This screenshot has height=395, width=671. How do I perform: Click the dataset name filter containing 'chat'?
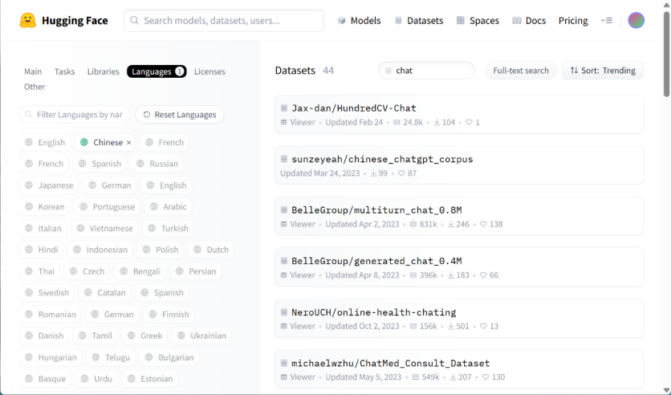click(427, 71)
